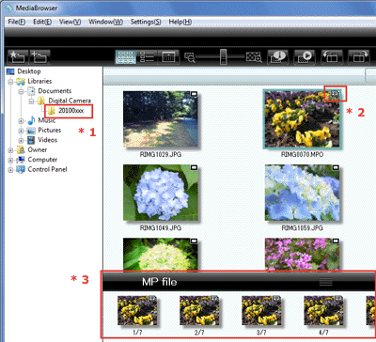Screen dimensions: 376x342
Task: Select Control Panel in folder tree
Action: [x=47, y=169]
